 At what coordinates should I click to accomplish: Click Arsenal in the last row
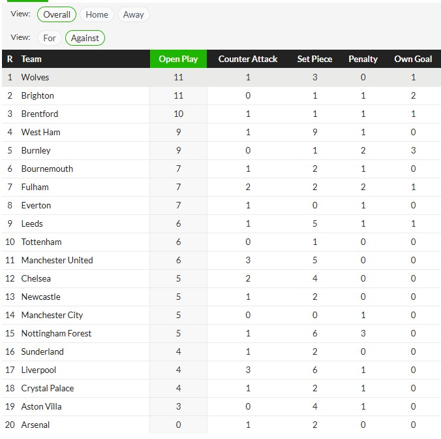(35, 425)
